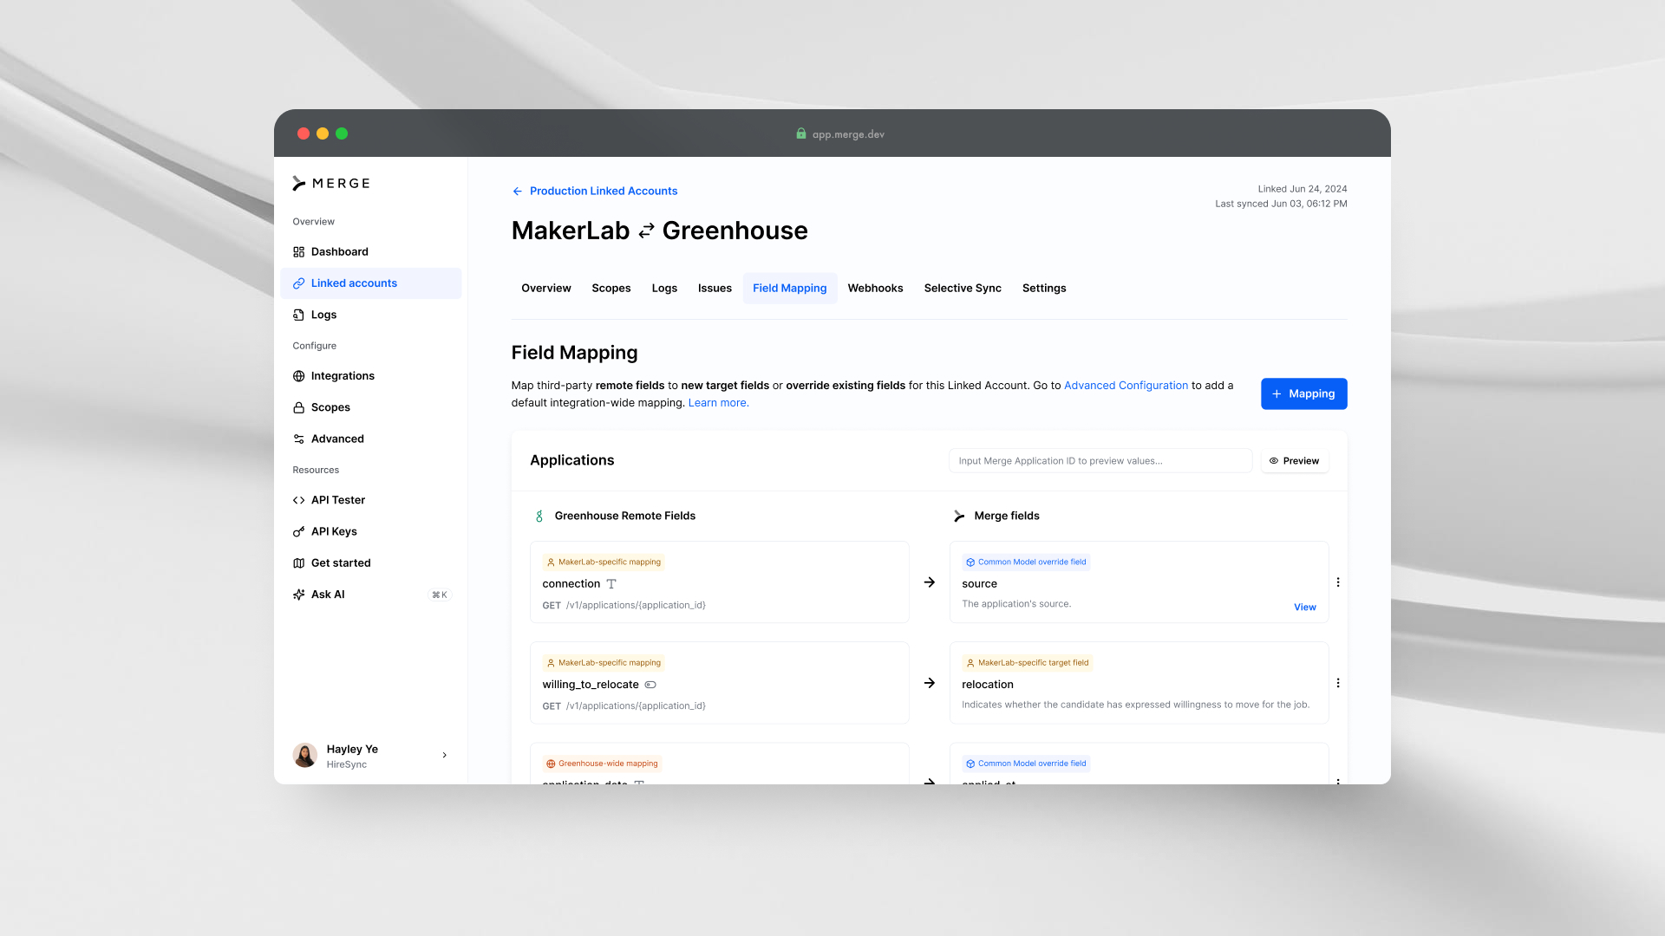1665x936 pixels.
Task: Focus the Merge Application ID input field
Action: click(1100, 461)
